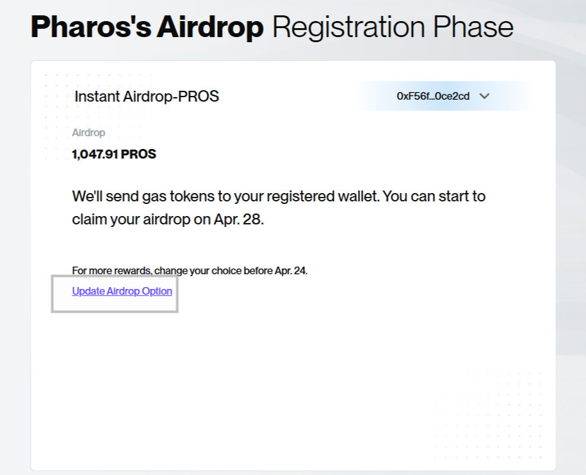
Task: Open the 0xF56f...0ce2cd wallet dropdown
Action: [434, 96]
